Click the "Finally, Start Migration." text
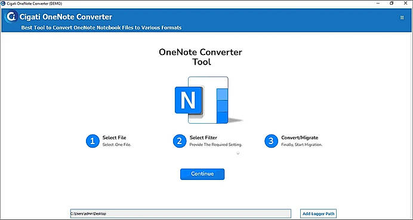Screen dimensions: 413x220 (x=302, y=145)
